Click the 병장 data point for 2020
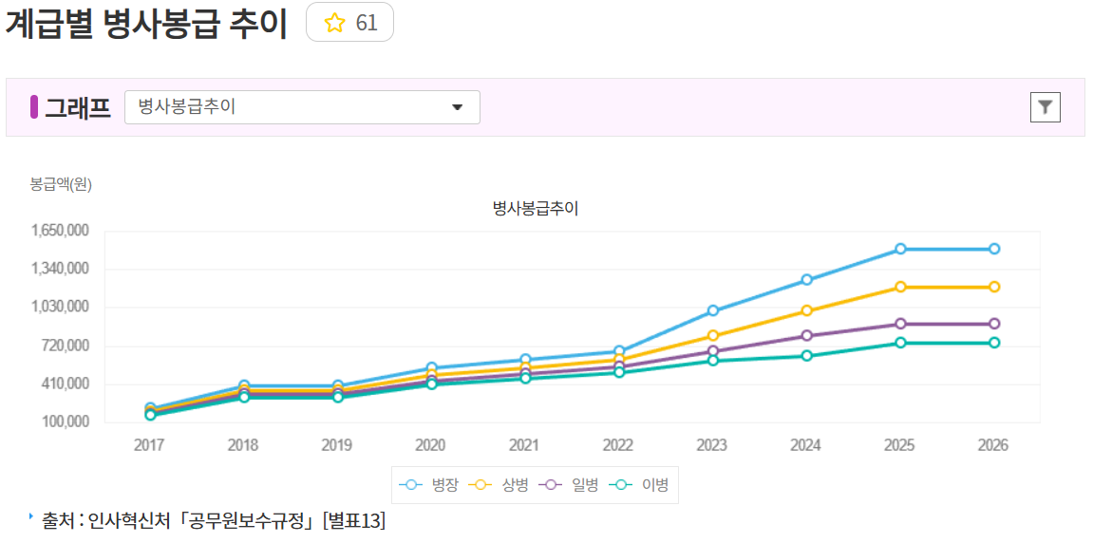Viewport: 1093px width, 543px height. click(x=431, y=367)
